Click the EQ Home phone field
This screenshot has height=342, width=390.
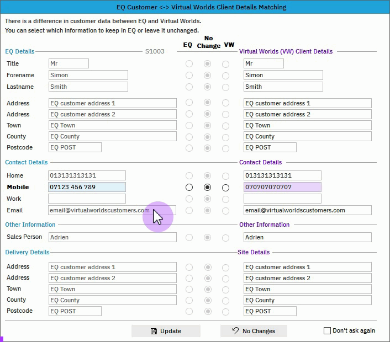click(x=87, y=175)
